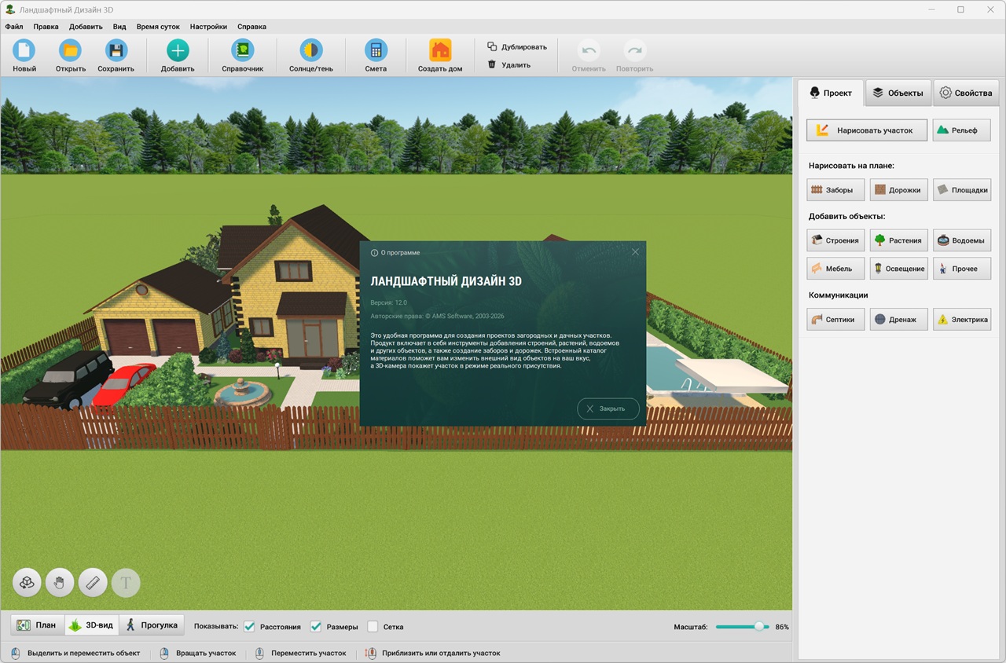Click the Добавить green plus icon
The image size is (1006, 663).
pos(178,51)
